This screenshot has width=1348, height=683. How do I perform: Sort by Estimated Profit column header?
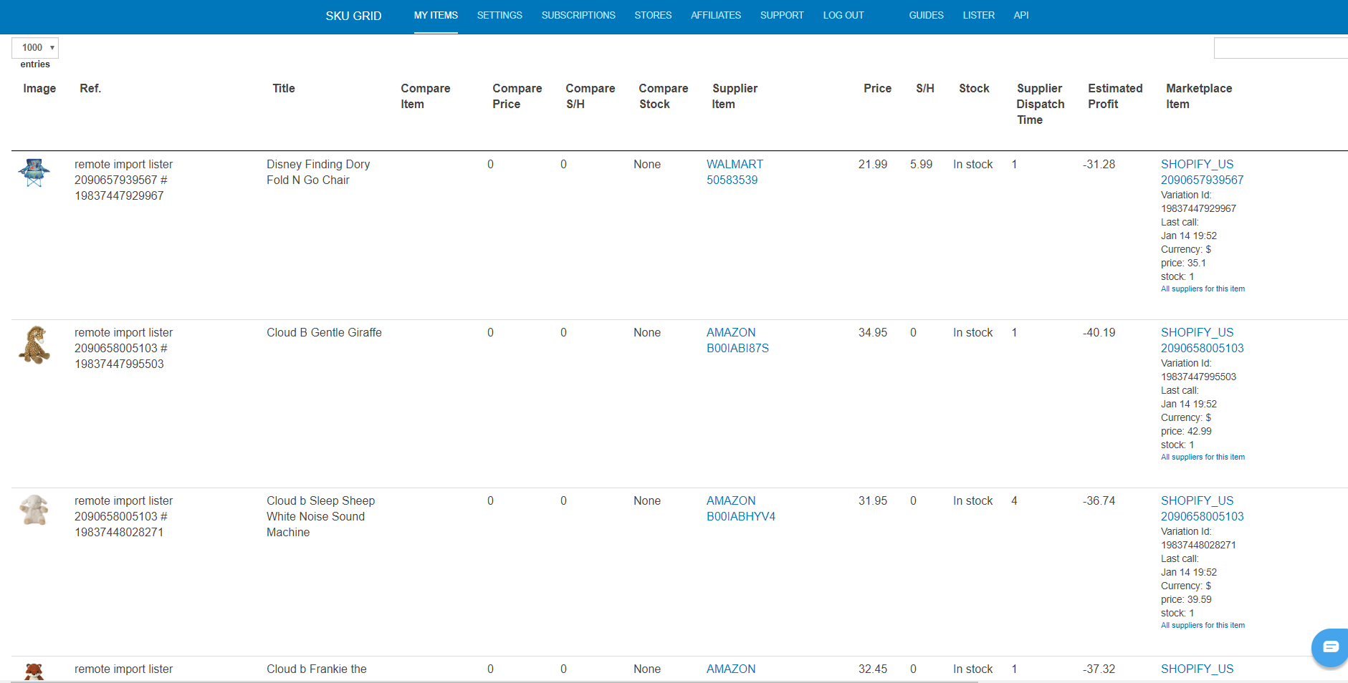coord(1115,96)
